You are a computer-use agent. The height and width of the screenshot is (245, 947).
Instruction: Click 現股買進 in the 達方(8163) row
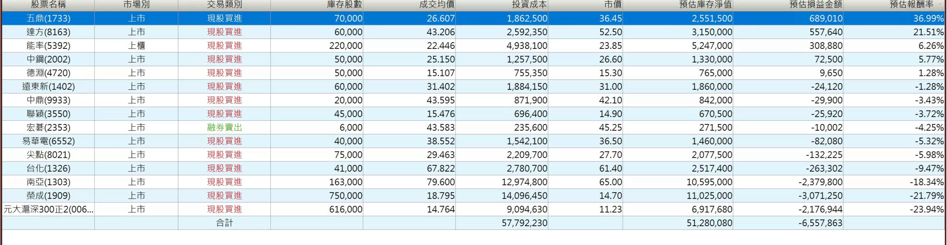(x=224, y=32)
